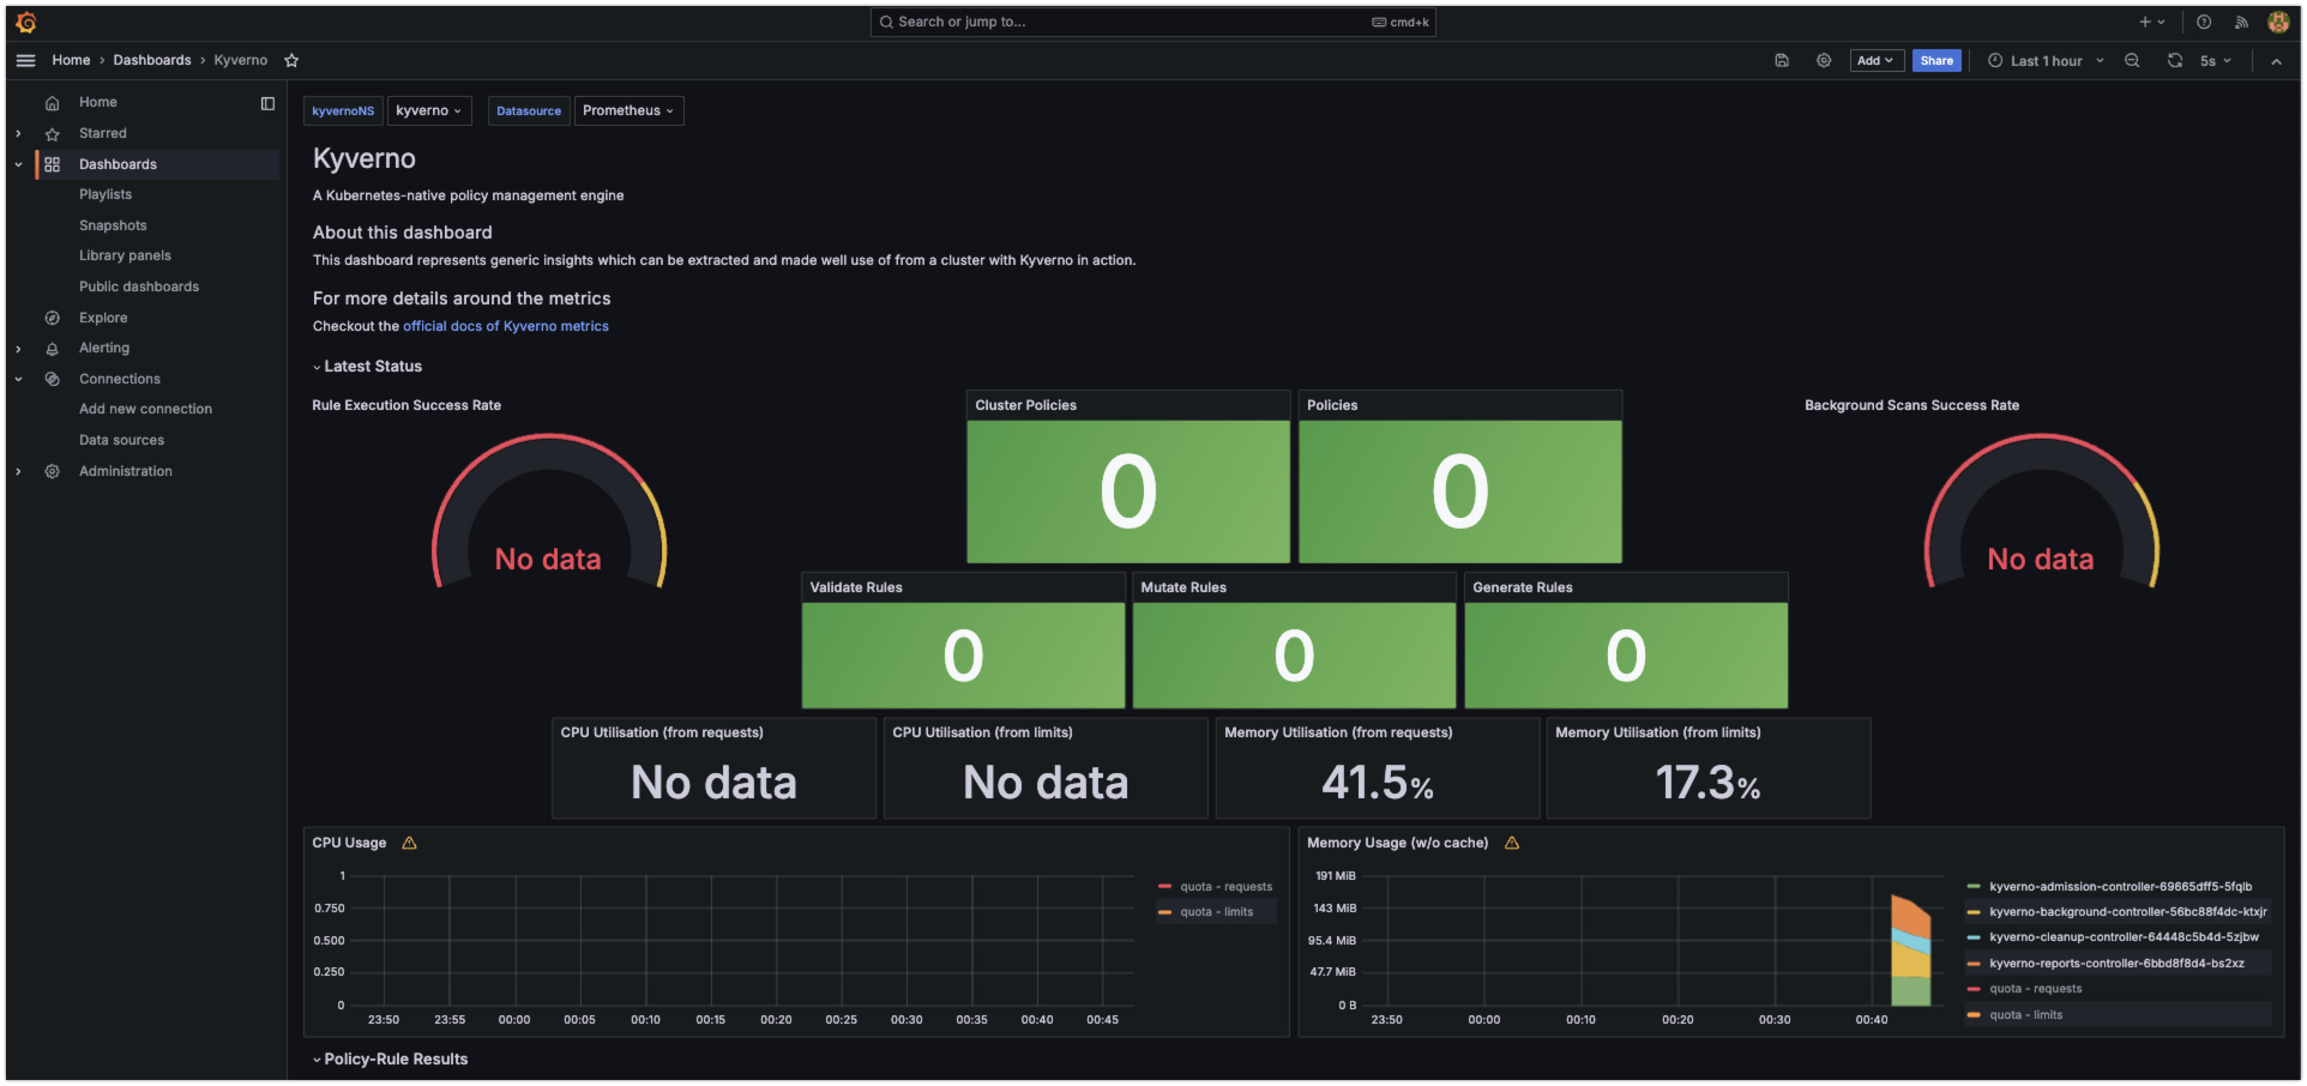Open the Last 1 hour time range picker
The width and height of the screenshot is (2307, 1086).
(2046, 60)
